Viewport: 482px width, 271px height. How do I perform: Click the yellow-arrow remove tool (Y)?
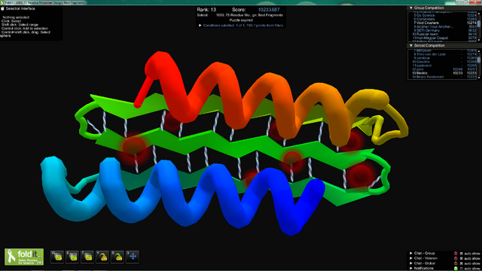coord(102,257)
